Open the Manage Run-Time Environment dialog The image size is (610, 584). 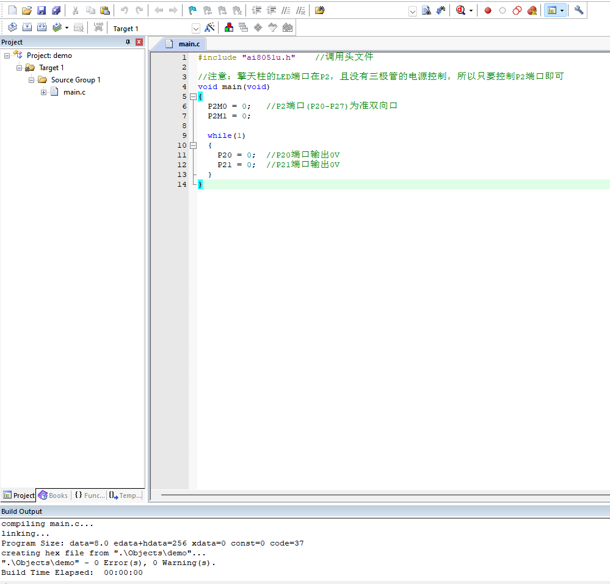click(x=258, y=27)
